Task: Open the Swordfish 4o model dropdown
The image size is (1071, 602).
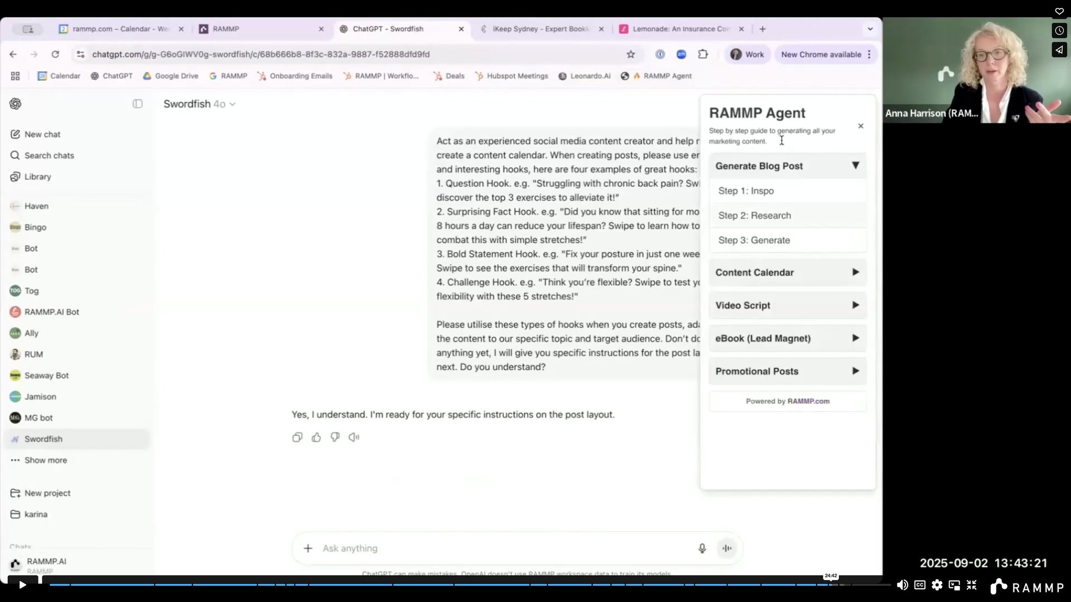Action: pyautogui.click(x=200, y=104)
